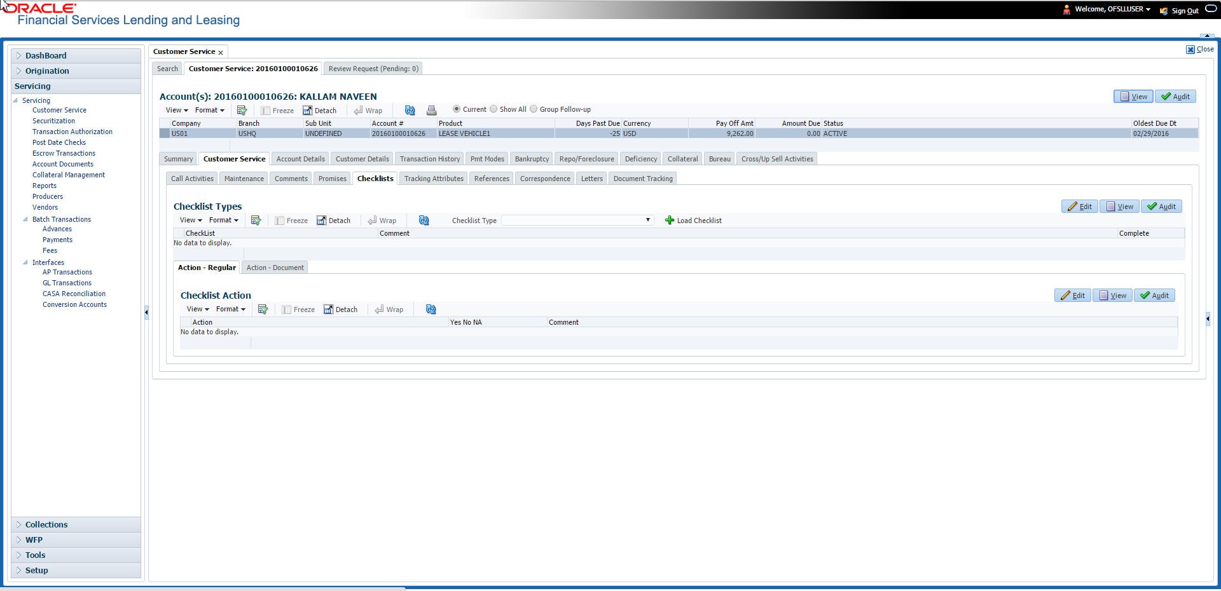Expand the Origination section in the sidebar
The height and width of the screenshot is (591, 1221).
(x=76, y=71)
